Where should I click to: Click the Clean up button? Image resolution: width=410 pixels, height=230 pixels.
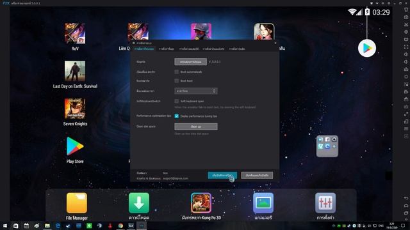(x=196, y=126)
